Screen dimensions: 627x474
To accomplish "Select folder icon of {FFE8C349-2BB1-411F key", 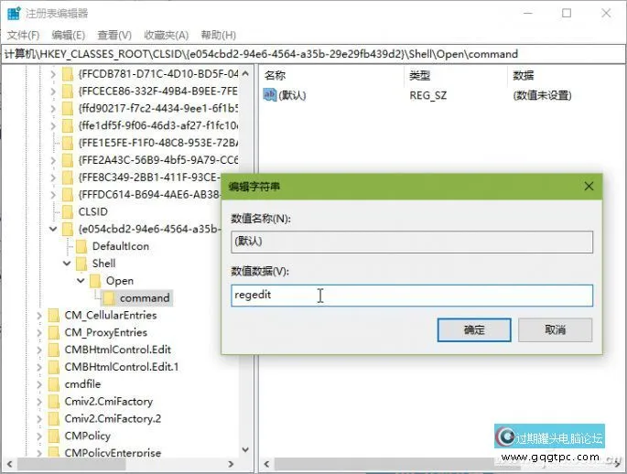I will pyautogui.click(x=68, y=177).
